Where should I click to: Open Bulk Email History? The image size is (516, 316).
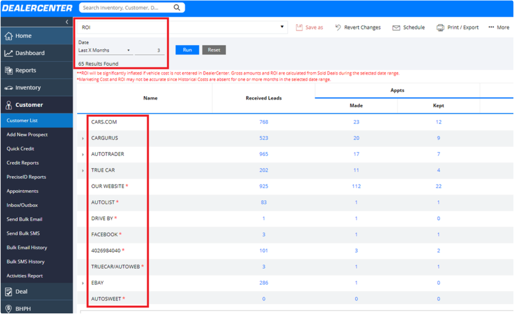point(27,248)
